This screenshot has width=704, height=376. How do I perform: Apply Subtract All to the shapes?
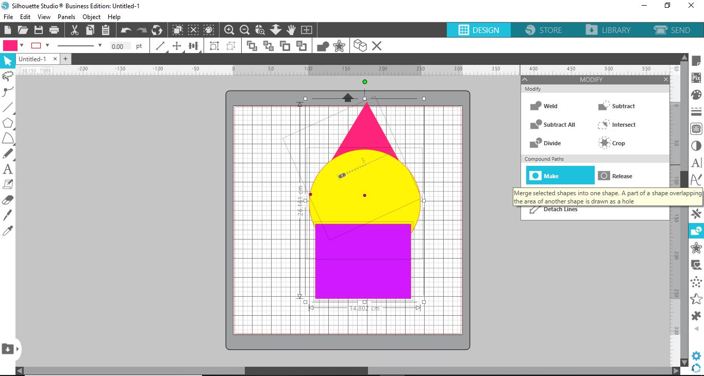552,125
